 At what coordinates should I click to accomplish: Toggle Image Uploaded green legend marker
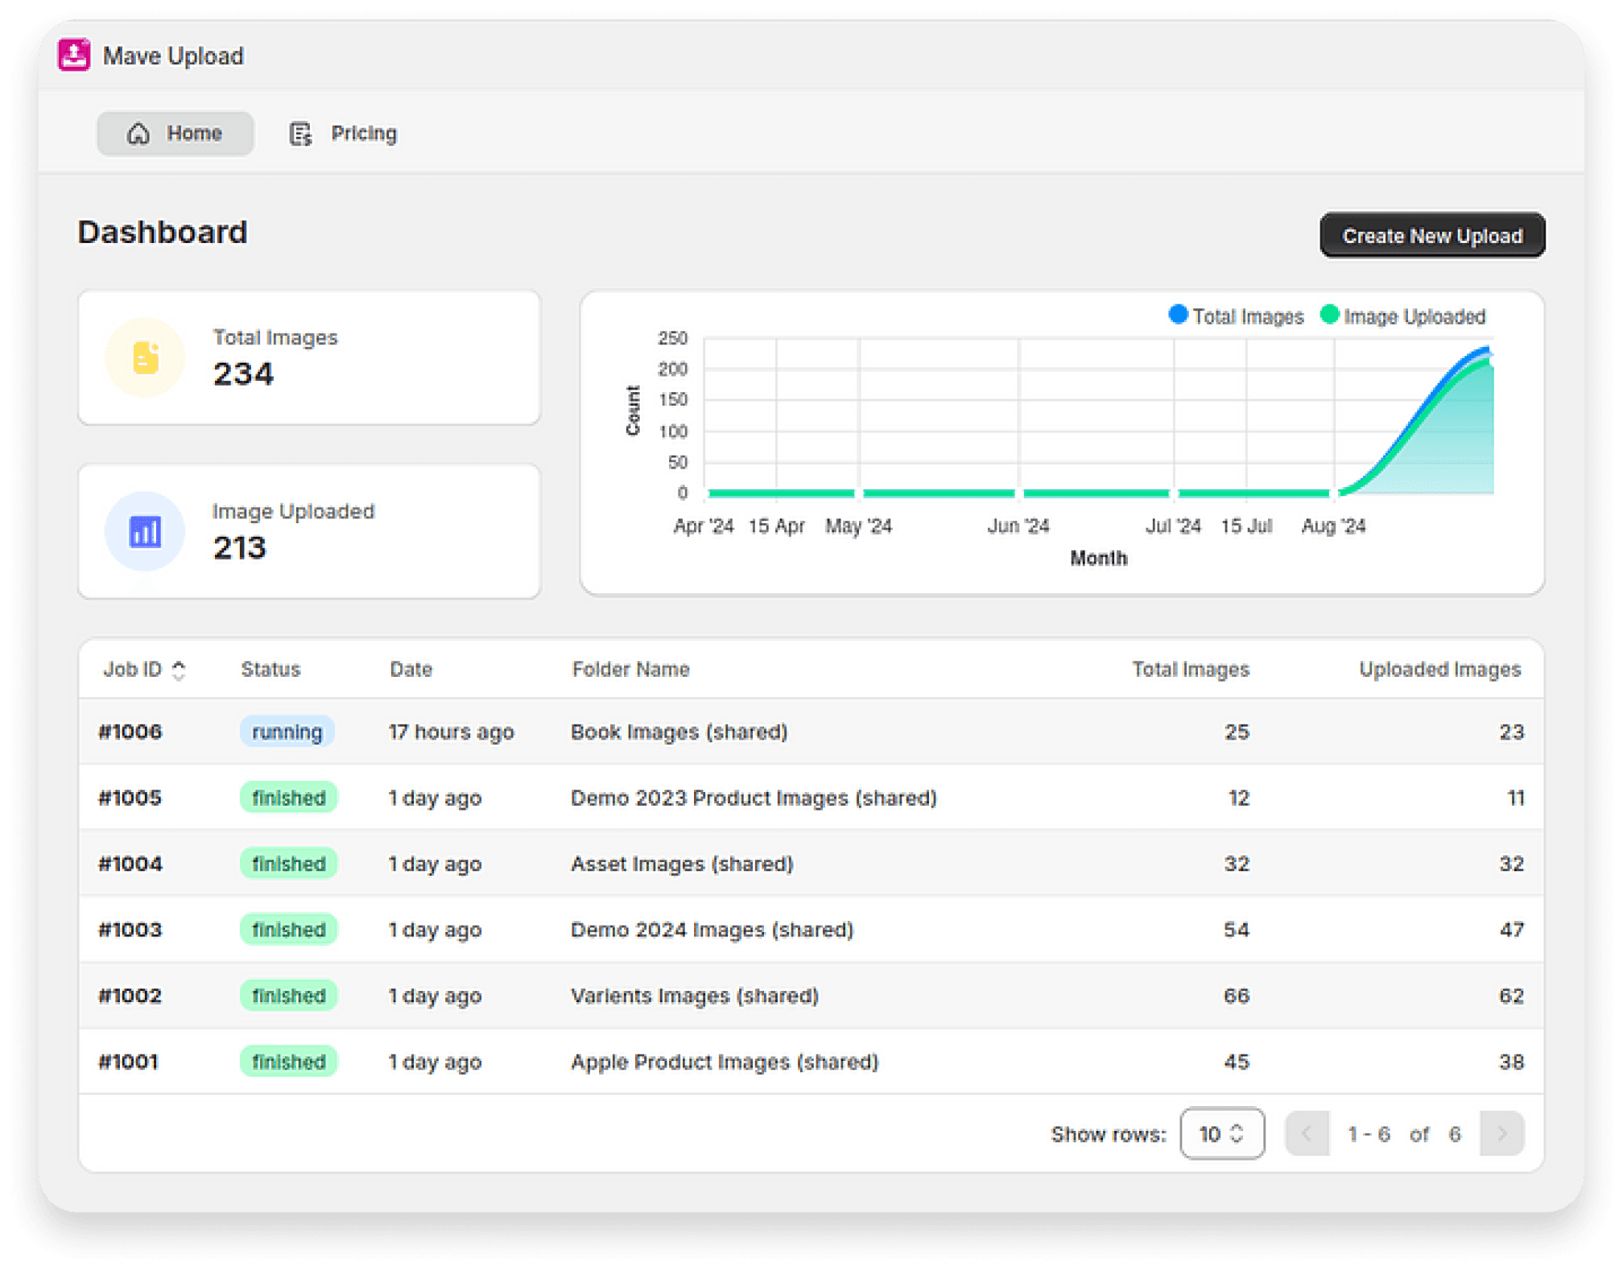click(1329, 315)
